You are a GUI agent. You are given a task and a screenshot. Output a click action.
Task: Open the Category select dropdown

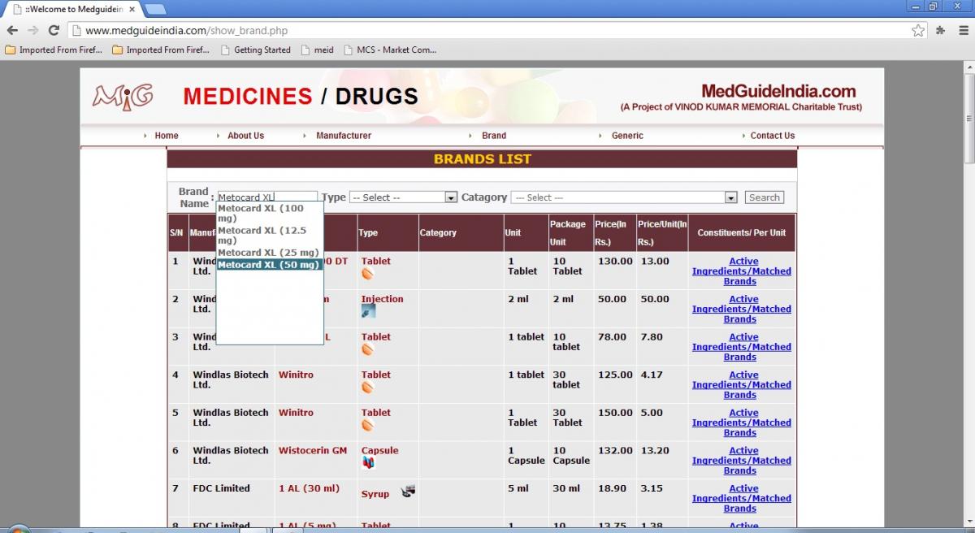click(x=624, y=197)
